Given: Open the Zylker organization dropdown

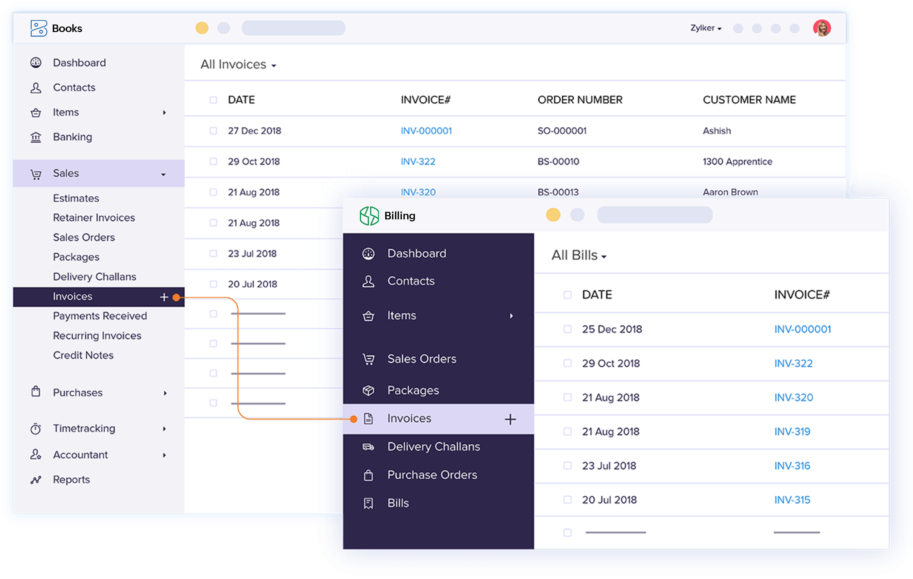Looking at the screenshot, I should point(706,28).
